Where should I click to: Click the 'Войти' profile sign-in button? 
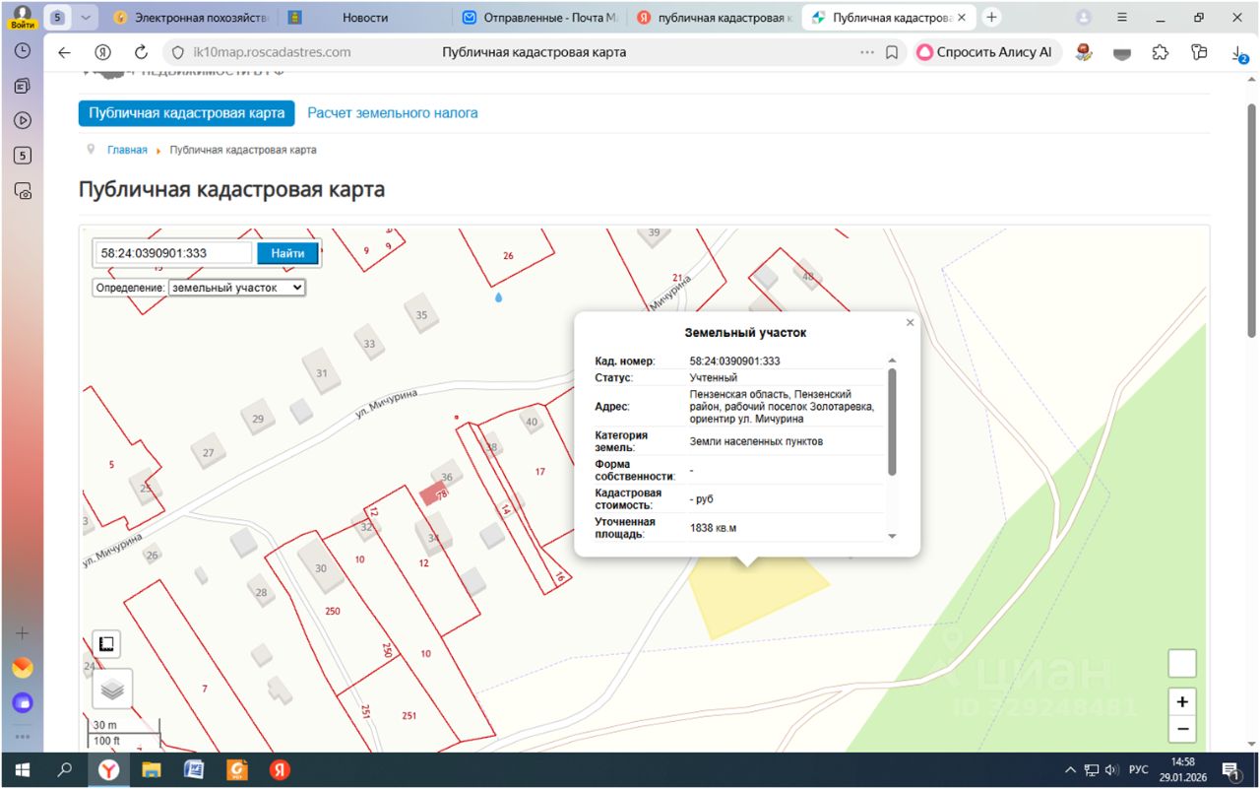pos(22,18)
